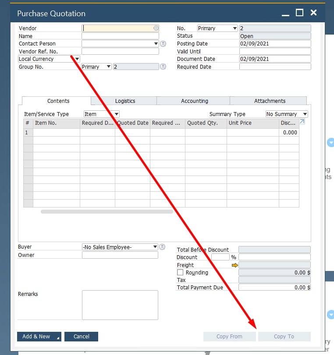Open the Item/Service Type dropdown
Screen dimensions: 334x355
click(117, 114)
